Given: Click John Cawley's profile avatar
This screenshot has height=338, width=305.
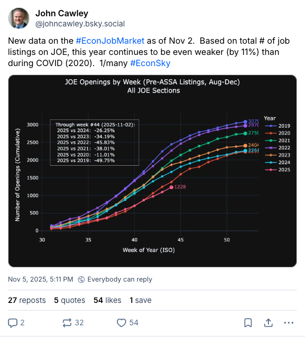Looking at the screenshot, I should pos(19,18).
